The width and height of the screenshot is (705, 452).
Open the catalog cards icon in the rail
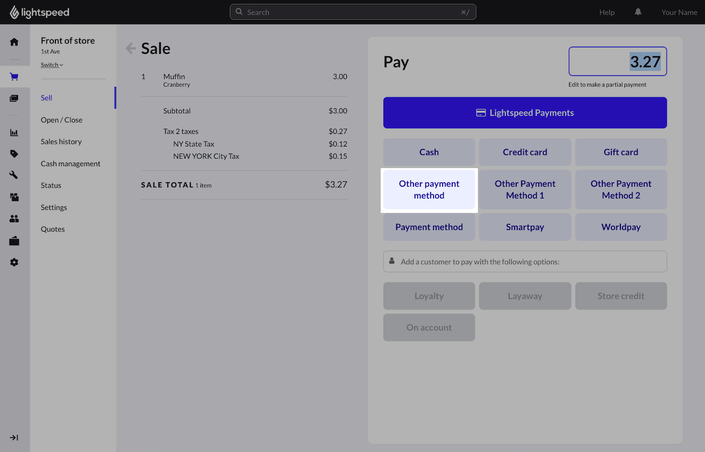[14, 98]
